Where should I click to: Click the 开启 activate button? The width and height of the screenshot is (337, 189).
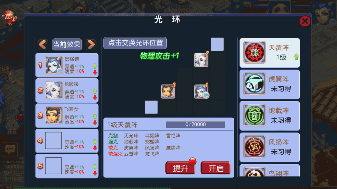216,168
